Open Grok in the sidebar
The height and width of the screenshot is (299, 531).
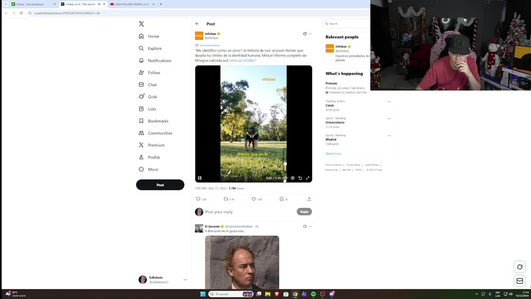click(x=148, y=97)
